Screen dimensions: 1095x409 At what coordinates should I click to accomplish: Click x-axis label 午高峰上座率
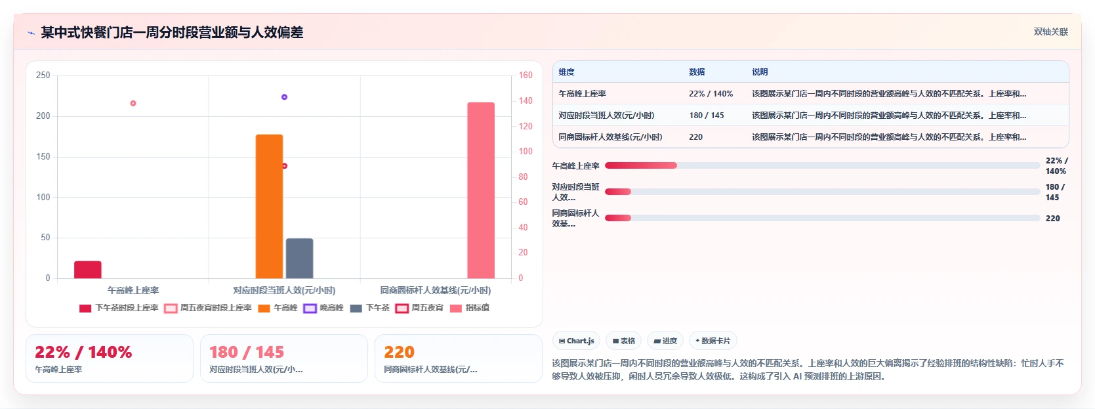[x=133, y=290]
